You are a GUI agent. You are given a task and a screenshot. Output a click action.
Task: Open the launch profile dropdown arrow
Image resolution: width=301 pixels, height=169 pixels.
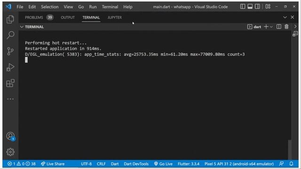click(x=271, y=27)
